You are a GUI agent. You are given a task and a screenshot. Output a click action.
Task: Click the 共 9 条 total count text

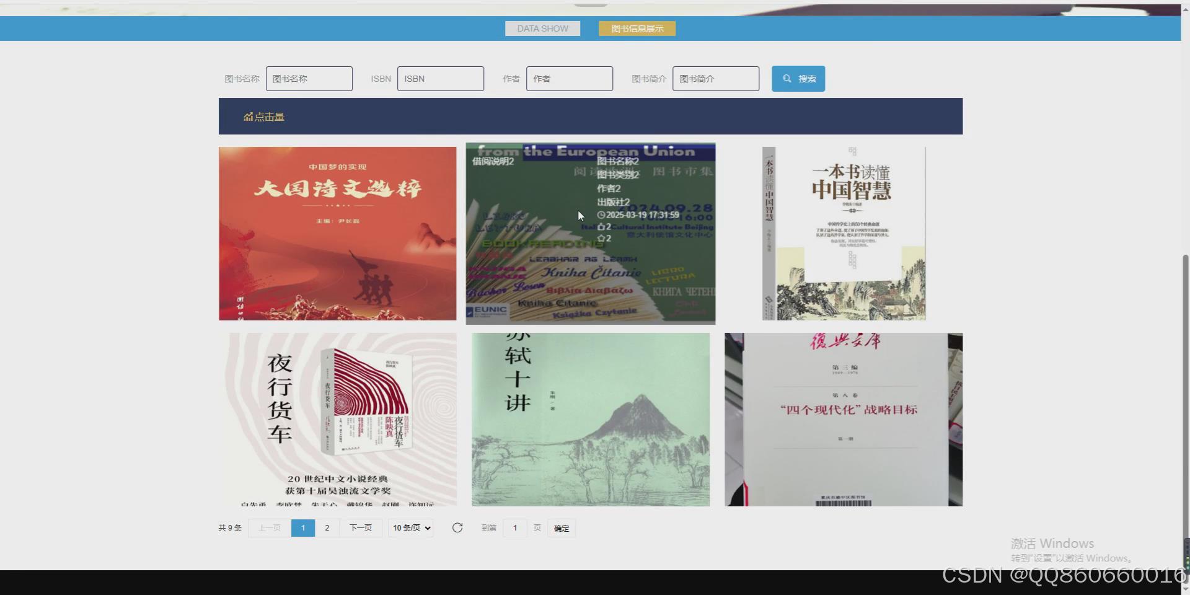click(x=230, y=528)
